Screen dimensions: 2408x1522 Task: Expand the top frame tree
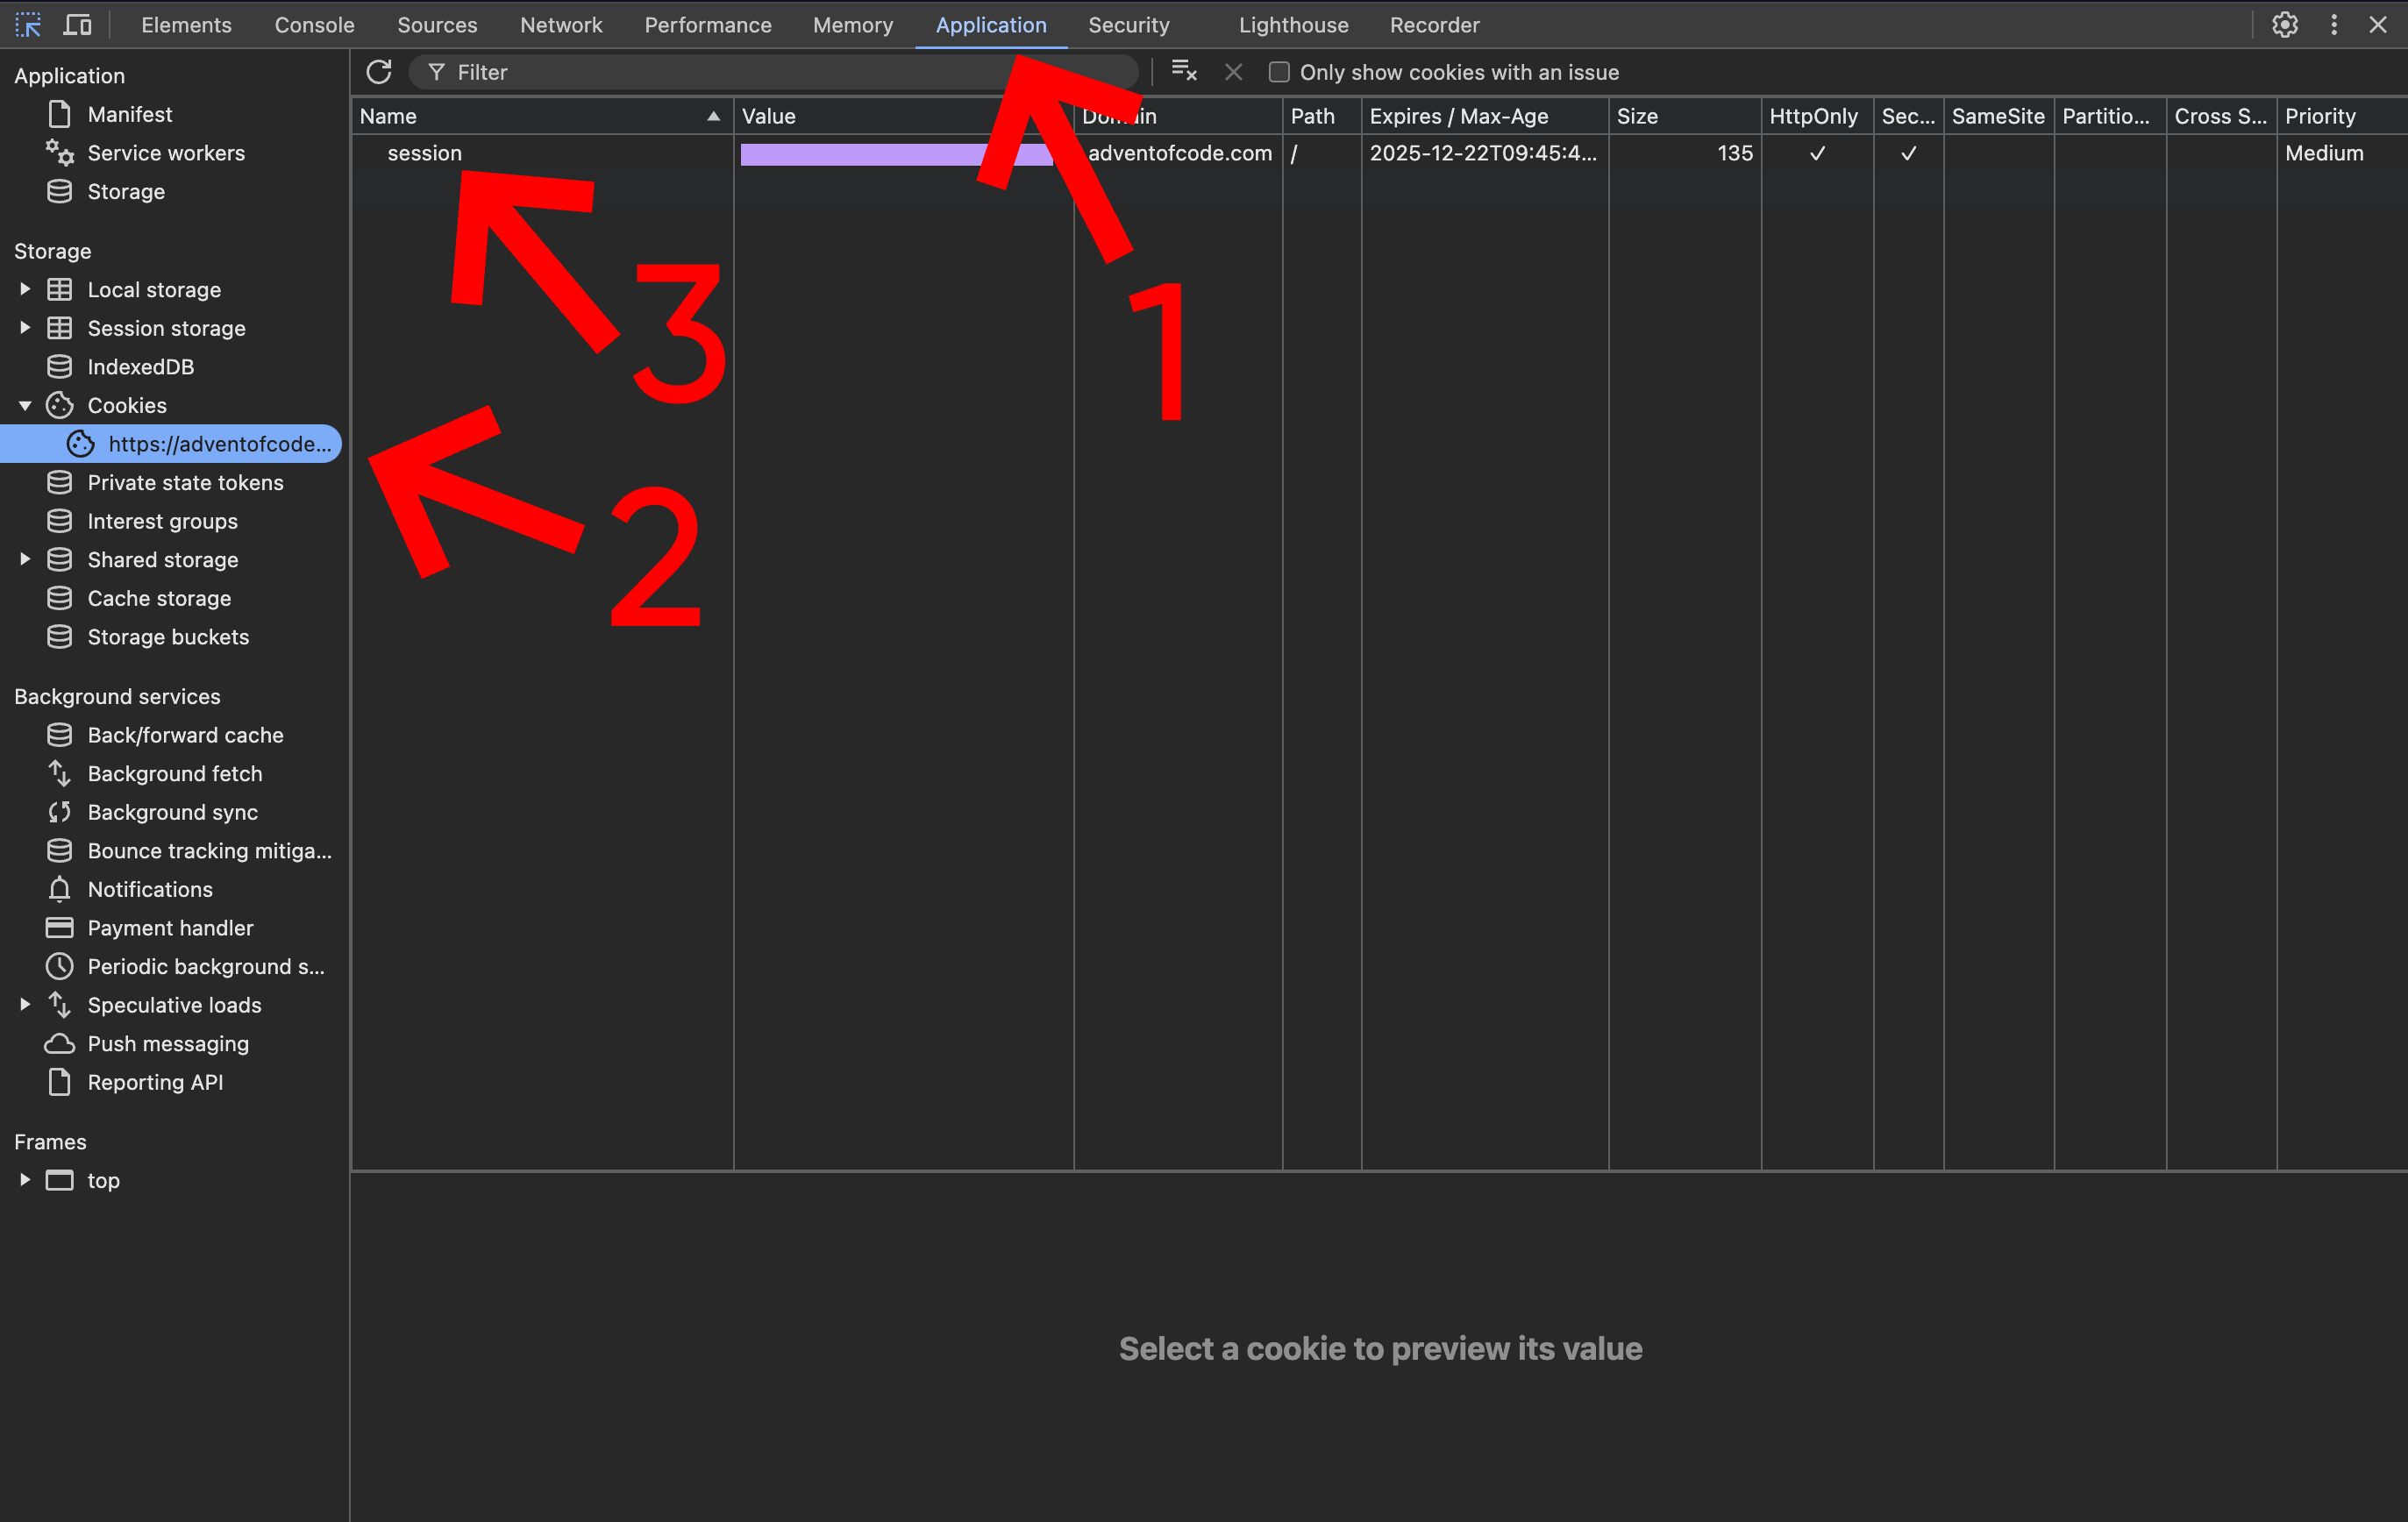coord(25,1180)
